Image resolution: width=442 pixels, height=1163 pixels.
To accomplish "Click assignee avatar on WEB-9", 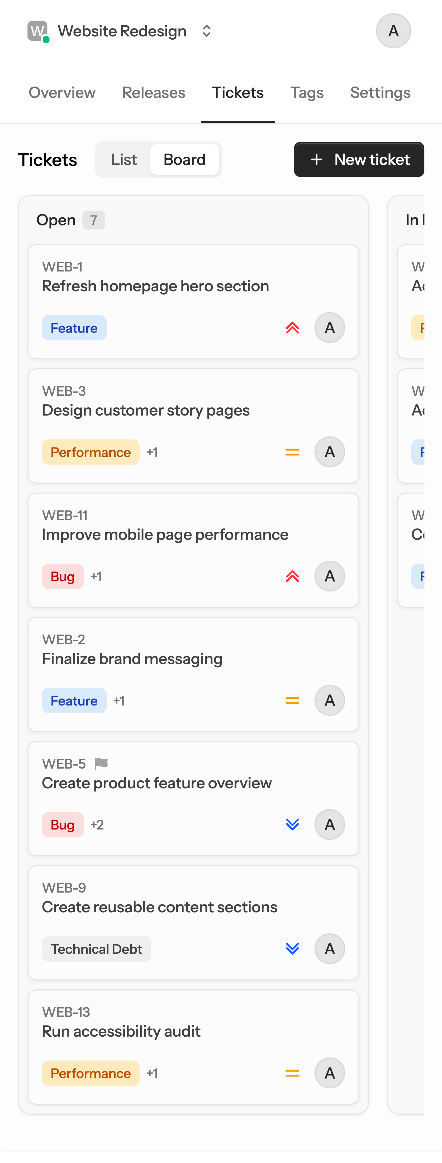I will point(330,948).
